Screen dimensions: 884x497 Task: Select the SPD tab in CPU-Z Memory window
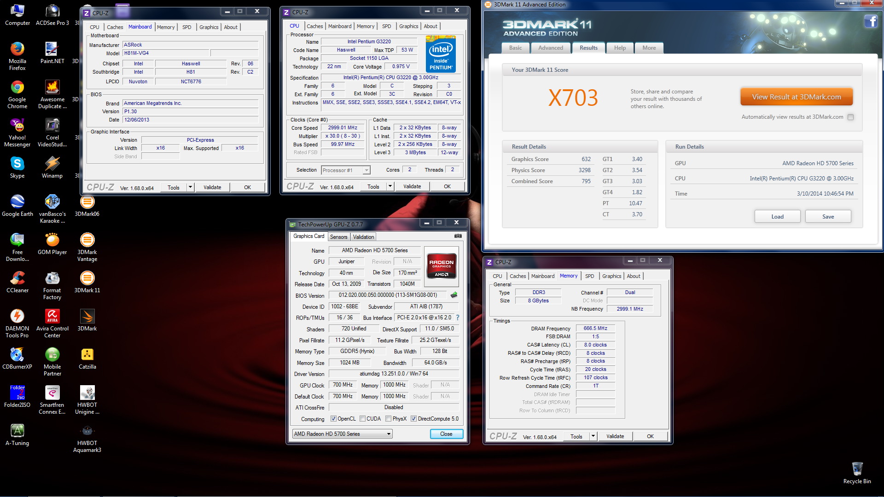pos(589,276)
